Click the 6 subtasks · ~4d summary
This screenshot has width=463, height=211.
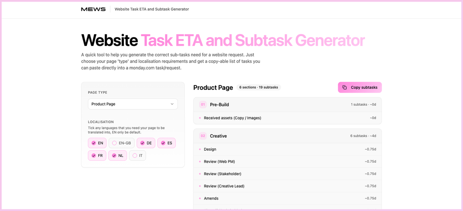[363, 136]
